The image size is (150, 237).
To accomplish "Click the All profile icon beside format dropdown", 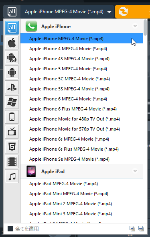I will click(12, 12).
